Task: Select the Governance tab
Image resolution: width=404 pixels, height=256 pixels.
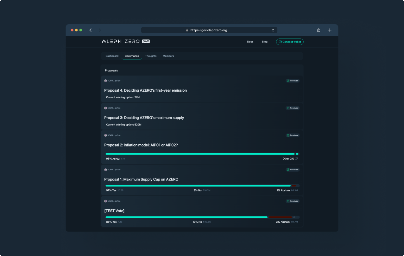Action: pos(132,56)
